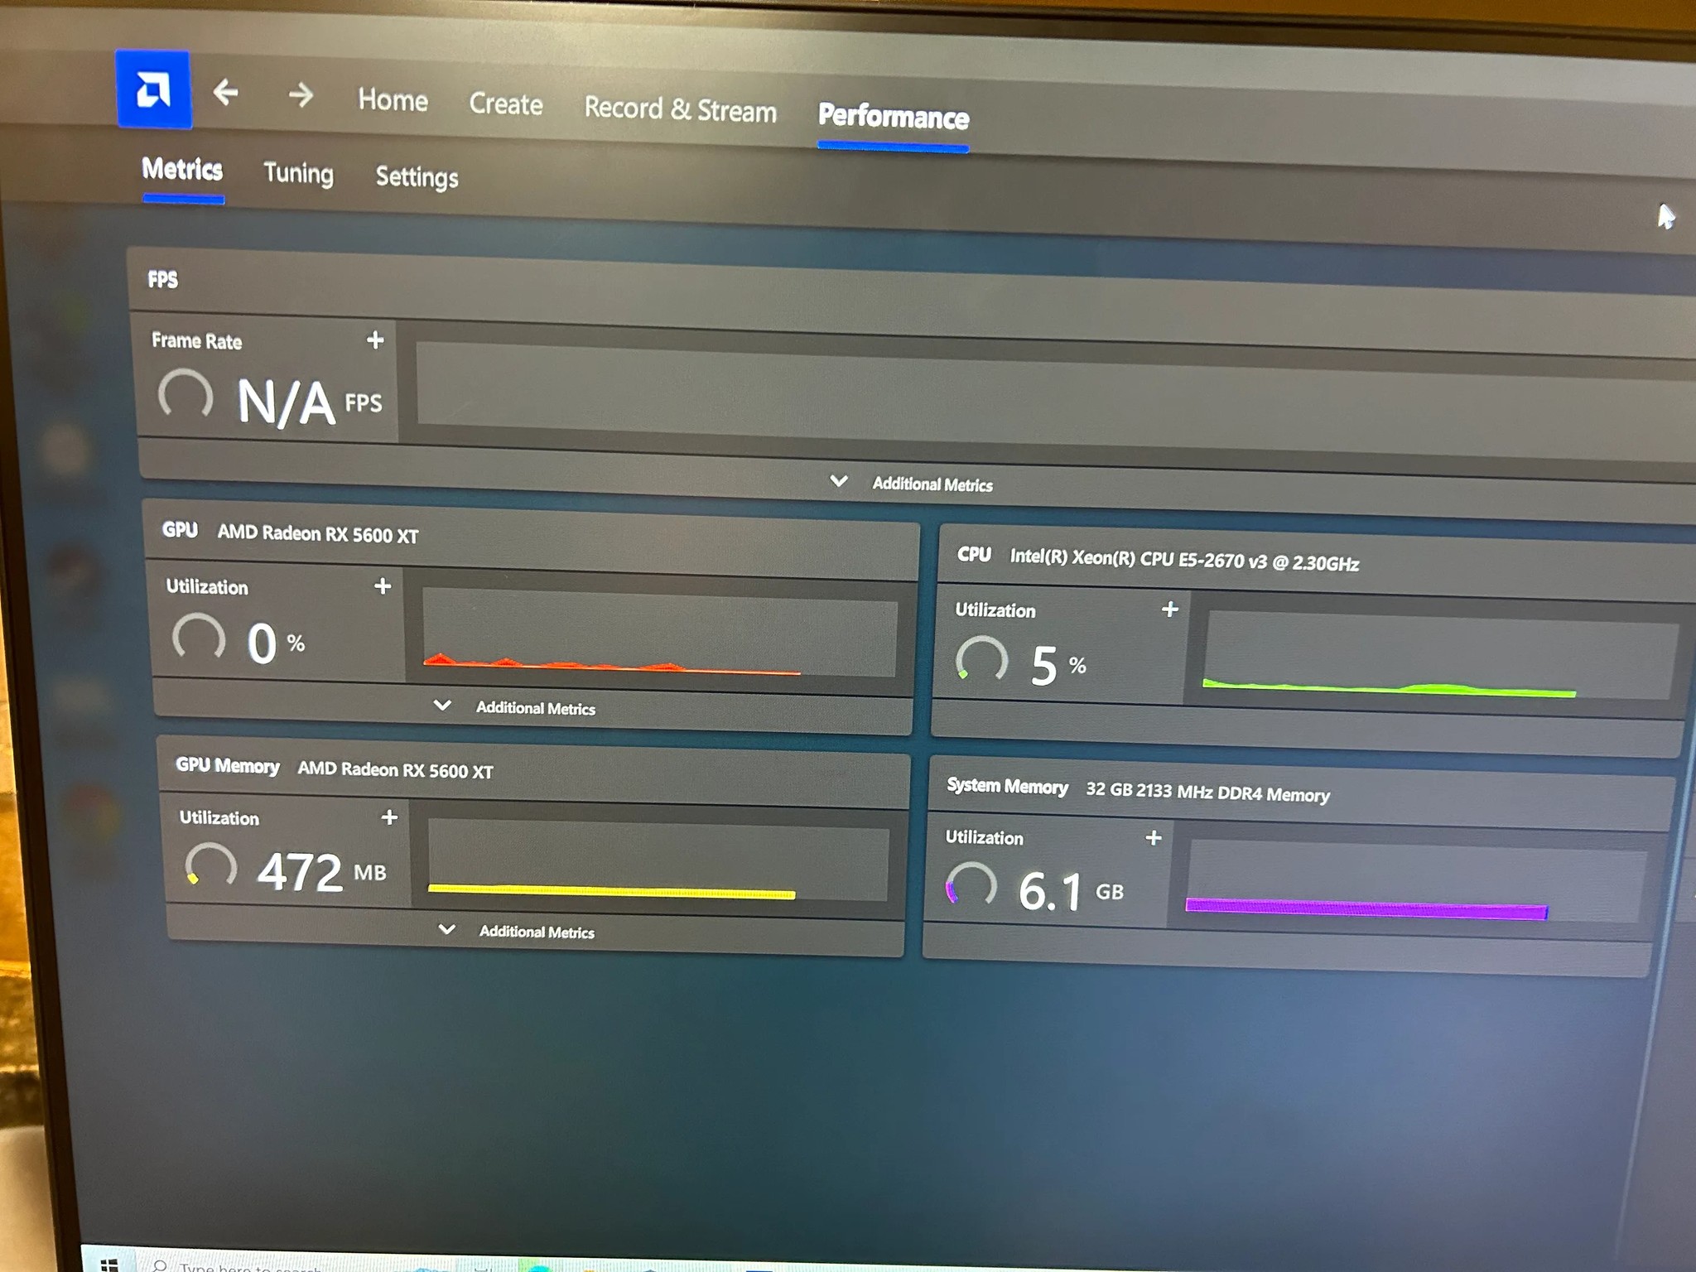Screen dimensions: 1696x1272
Task: Open the Settings sub-tab
Action: (x=417, y=177)
